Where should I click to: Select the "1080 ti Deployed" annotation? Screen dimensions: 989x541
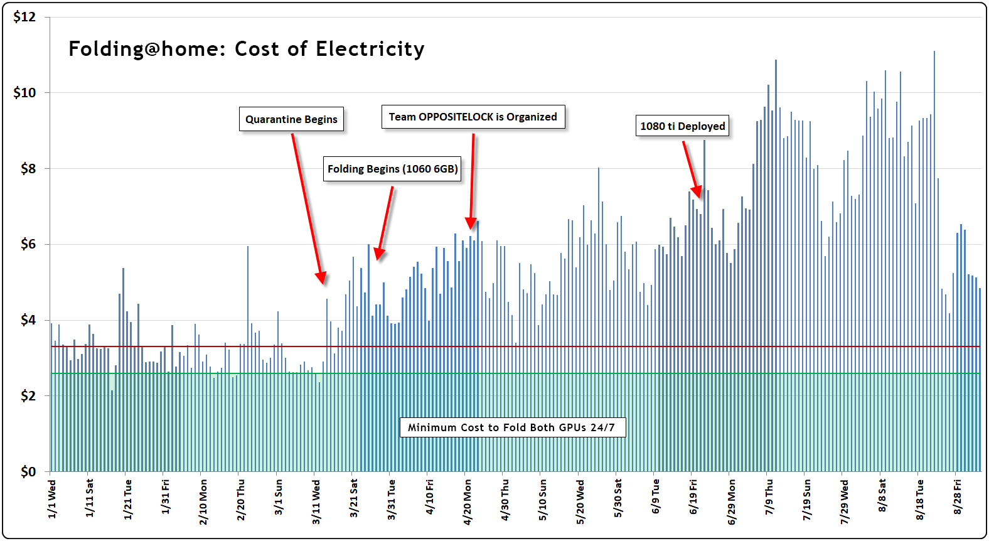click(x=683, y=126)
